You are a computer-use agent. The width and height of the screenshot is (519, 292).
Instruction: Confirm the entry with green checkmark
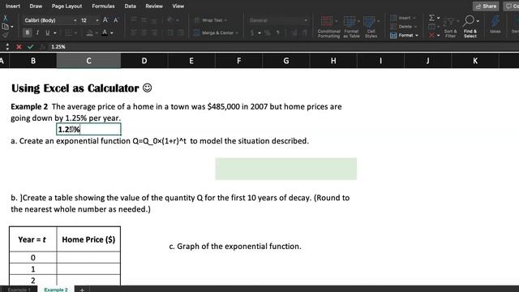31,47
